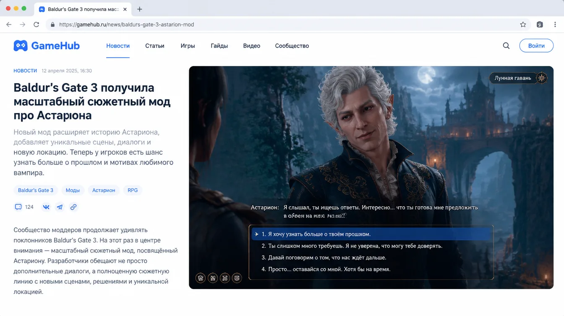564x316 pixels.
Task: Open a new browser tab
Action: (x=140, y=9)
